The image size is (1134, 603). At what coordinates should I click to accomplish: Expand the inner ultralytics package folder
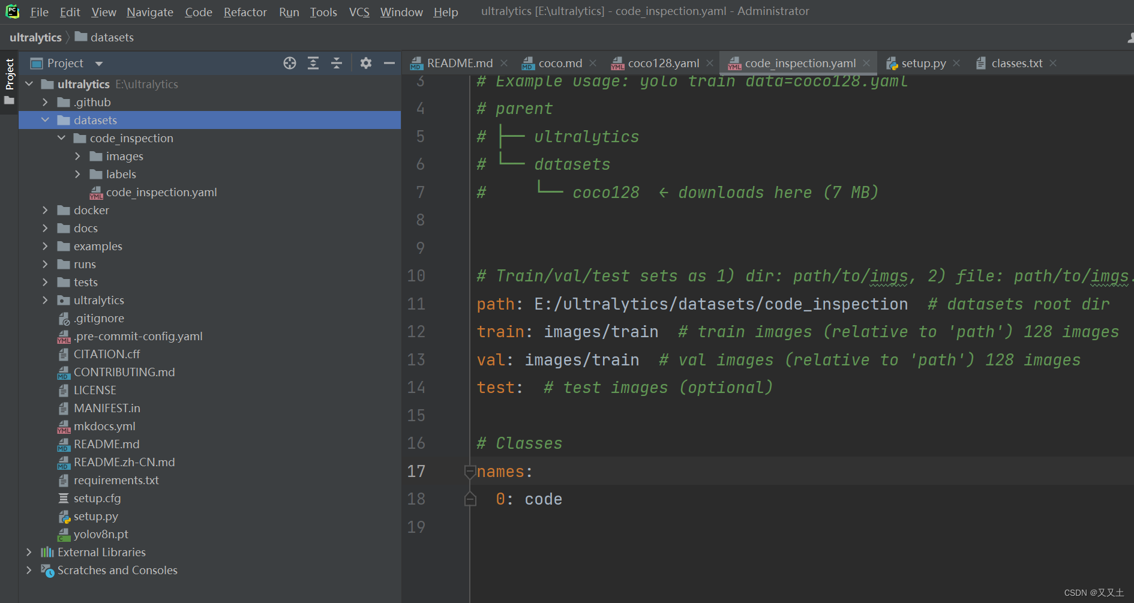(45, 300)
